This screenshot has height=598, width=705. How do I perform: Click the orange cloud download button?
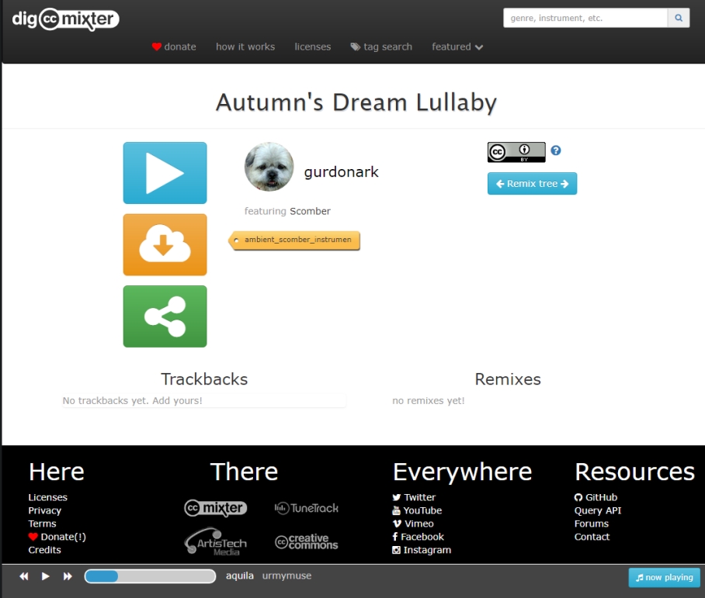165,245
